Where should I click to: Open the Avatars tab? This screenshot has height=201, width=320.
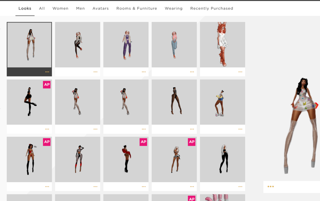101,8
